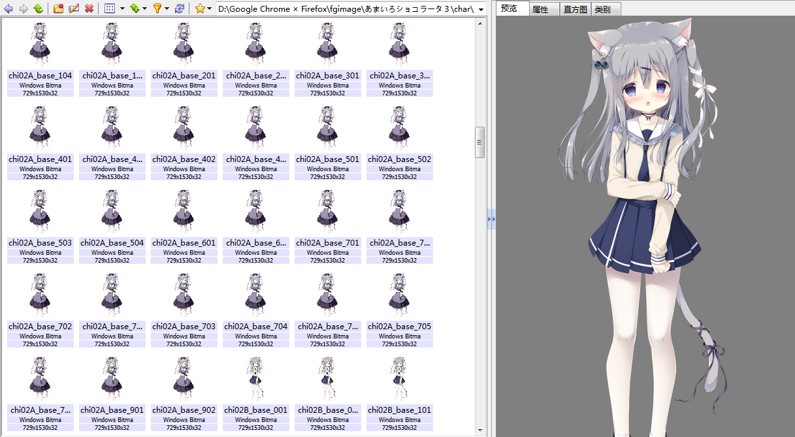Viewport: 795px width, 437px height.
Task: Click truncated file name chi02A_base_6...
Action: click(x=255, y=243)
